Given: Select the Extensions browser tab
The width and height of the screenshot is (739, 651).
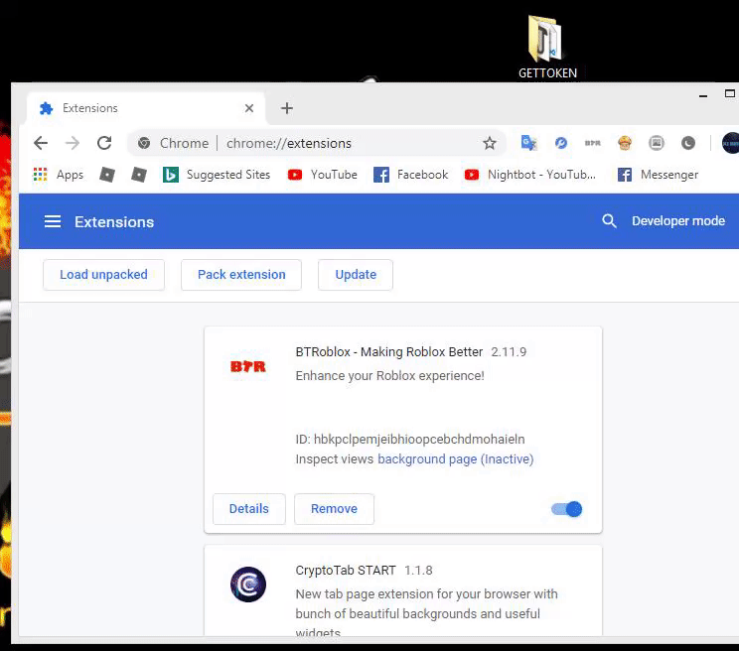Looking at the screenshot, I should [x=146, y=108].
